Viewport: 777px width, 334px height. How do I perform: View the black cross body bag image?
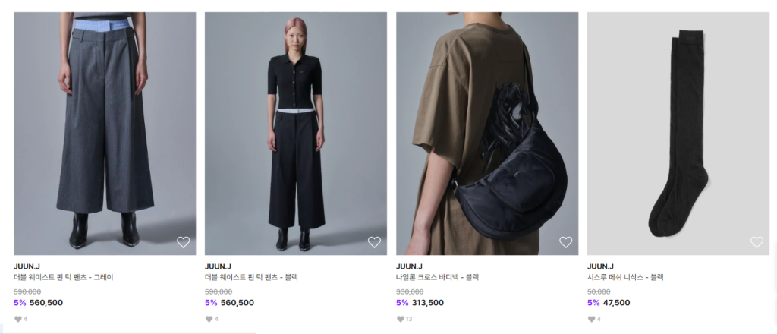[487, 134]
